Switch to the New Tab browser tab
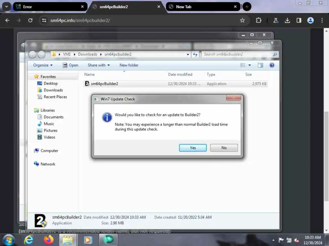329x246 pixels. coord(203,7)
